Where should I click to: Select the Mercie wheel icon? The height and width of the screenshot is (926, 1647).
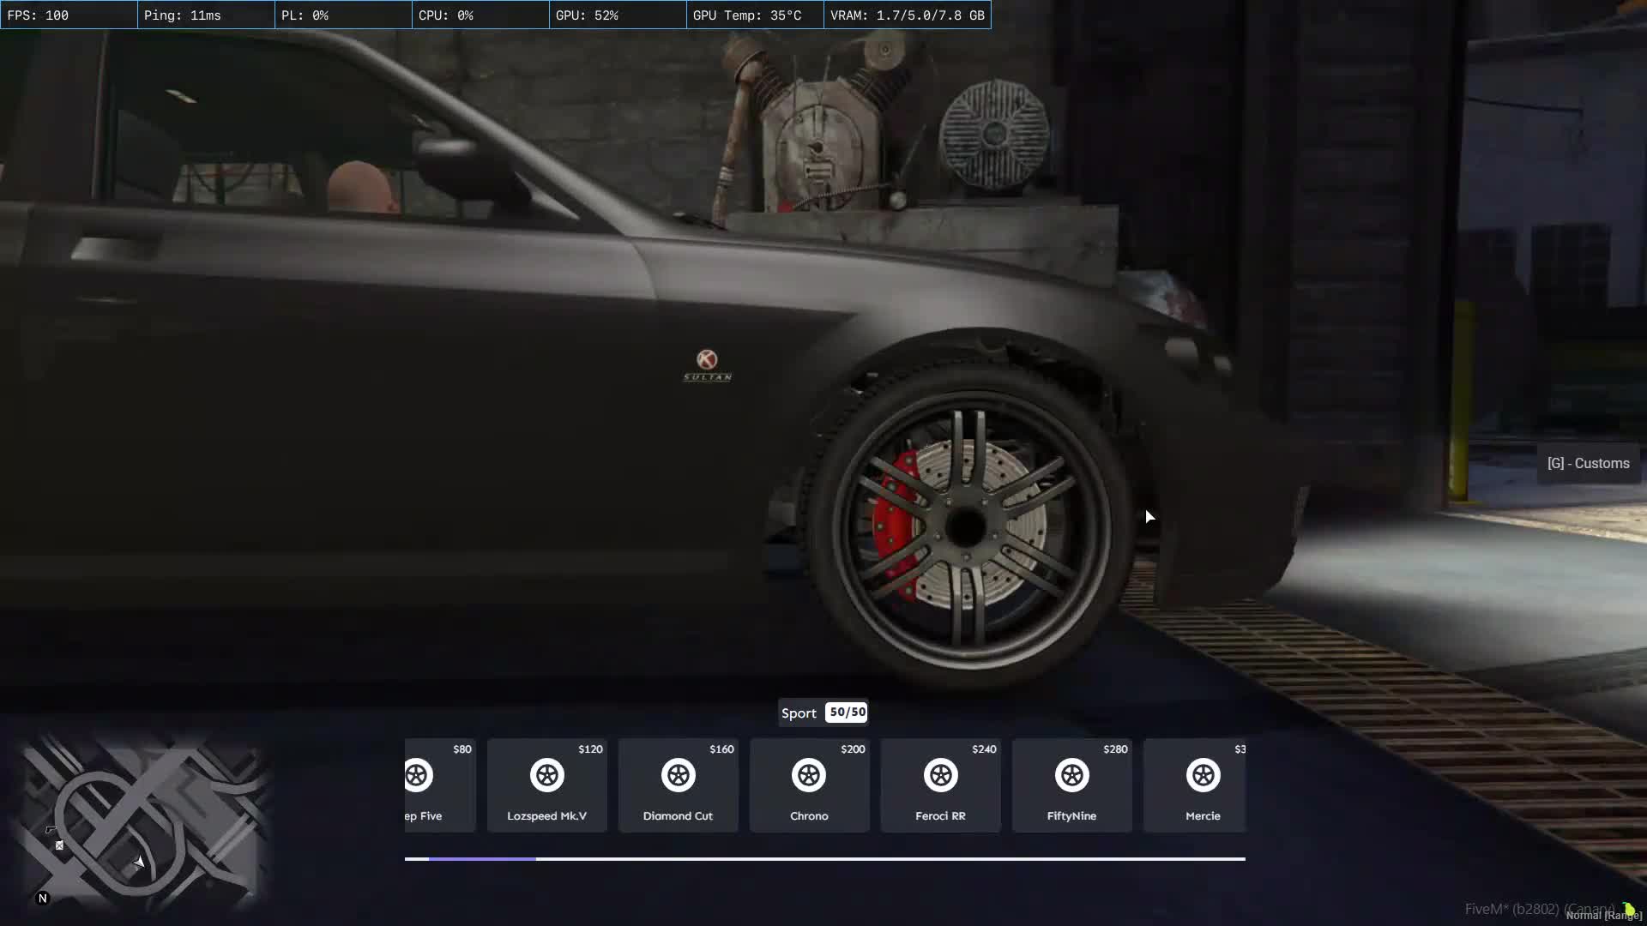1204,776
